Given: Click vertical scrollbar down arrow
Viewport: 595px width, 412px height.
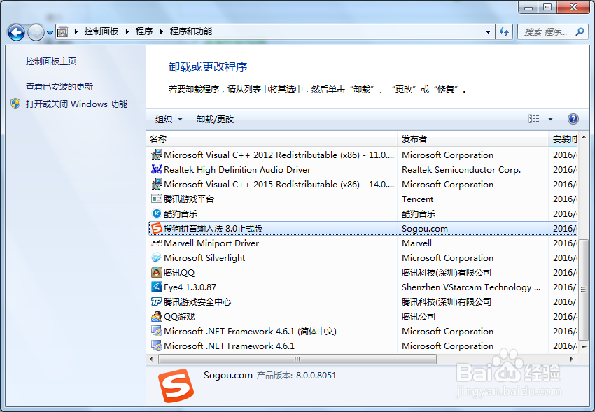Looking at the screenshot, I should (x=584, y=347).
